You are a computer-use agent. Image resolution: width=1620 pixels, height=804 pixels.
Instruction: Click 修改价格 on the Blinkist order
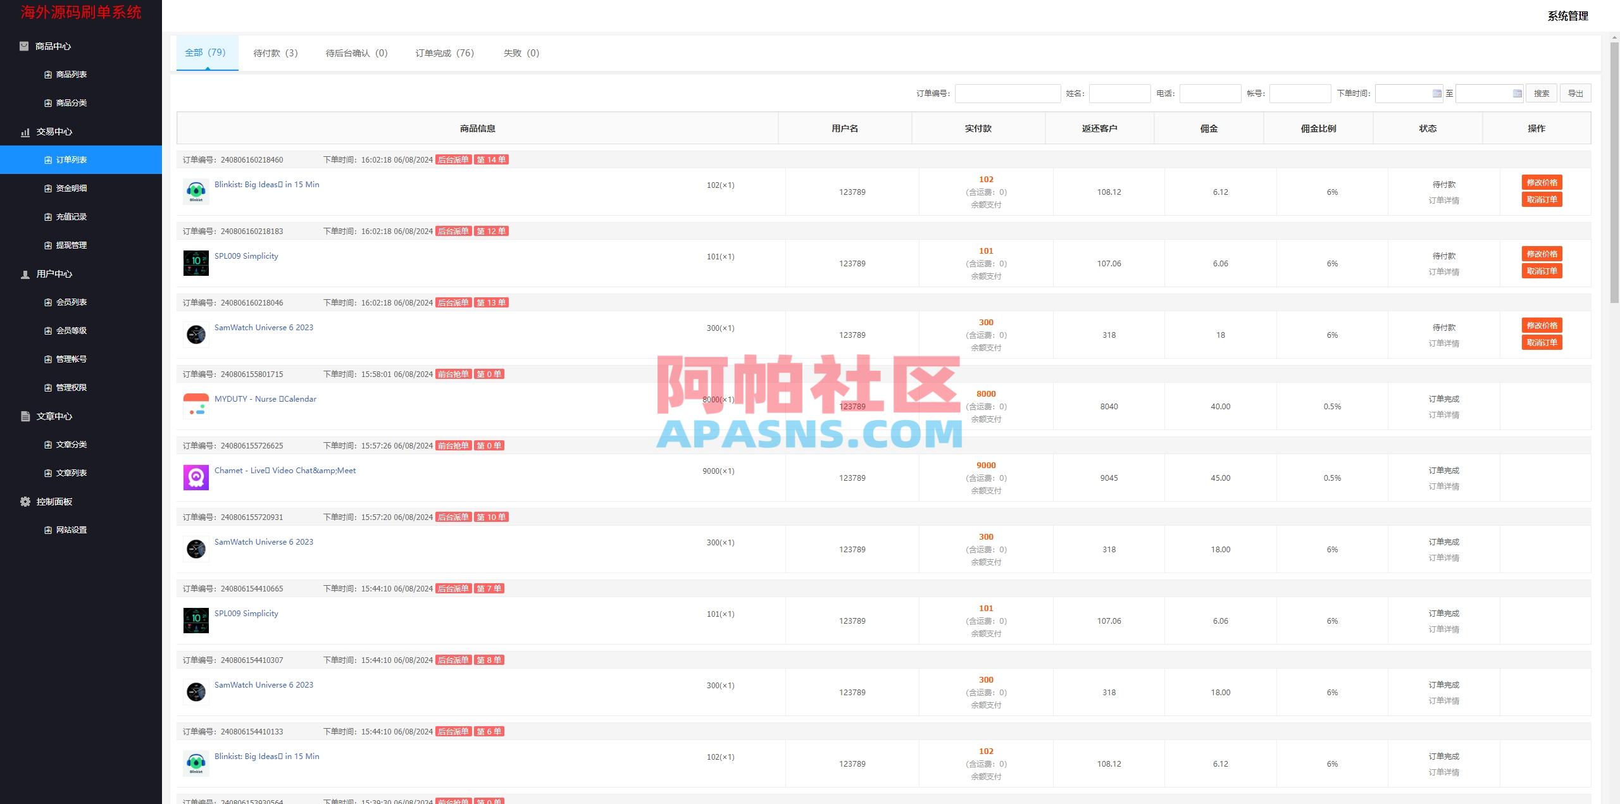pyautogui.click(x=1542, y=182)
